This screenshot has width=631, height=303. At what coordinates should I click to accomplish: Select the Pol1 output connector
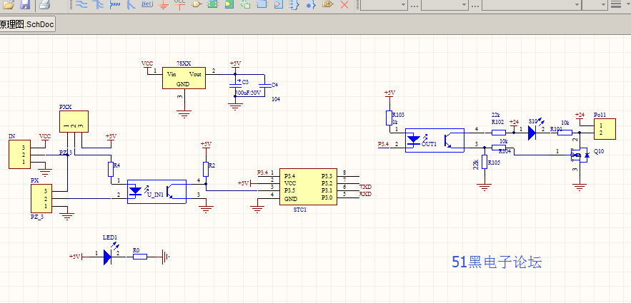coord(605,129)
